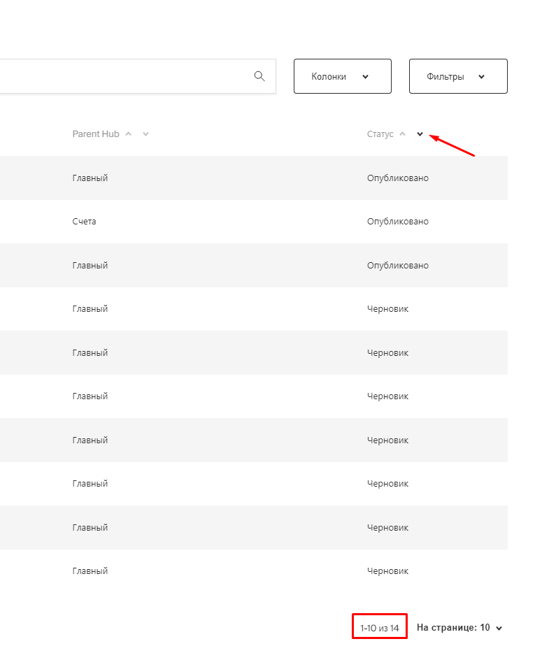Screen dimensions: 542x653
Task: Click the chevron inside the Колонки button
Action: tap(365, 76)
